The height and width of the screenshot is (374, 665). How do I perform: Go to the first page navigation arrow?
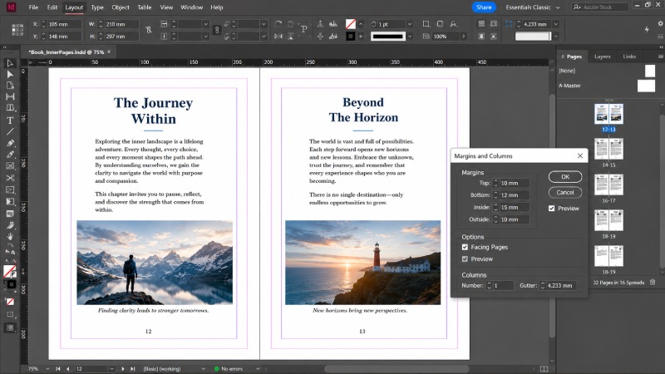(x=58, y=369)
